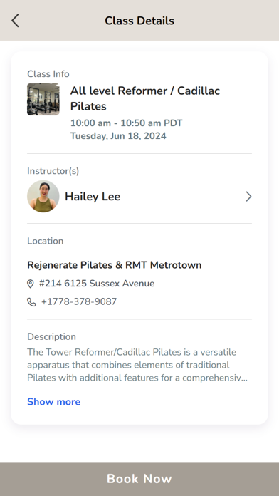Click the Book Now button
The width and height of the screenshot is (279, 496).
(x=139, y=479)
